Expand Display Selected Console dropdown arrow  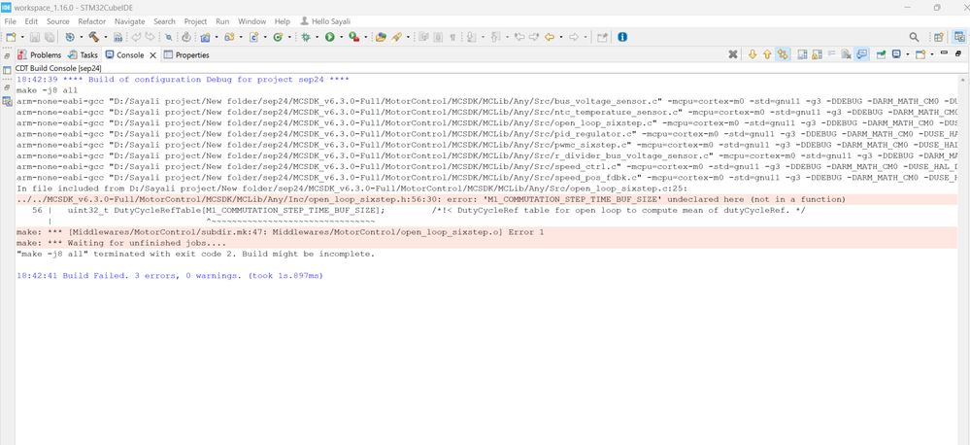pos(908,54)
